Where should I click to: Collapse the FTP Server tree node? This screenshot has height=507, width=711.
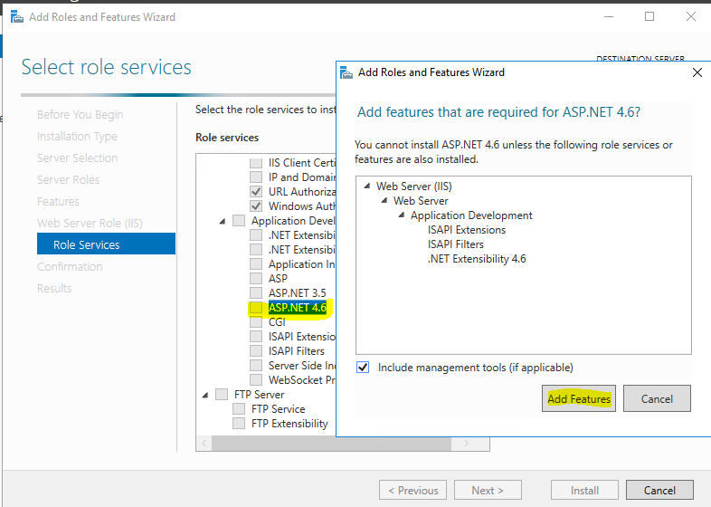point(205,395)
